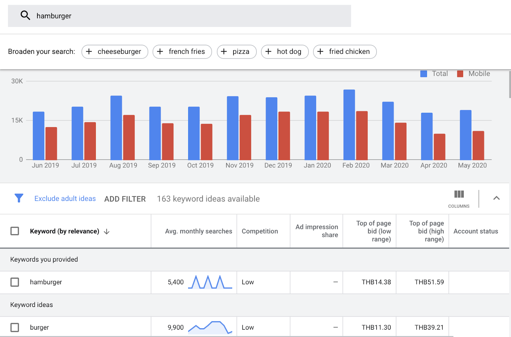The height and width of the screenshot is (337, 511).
Task: Click the sort arrow beside Keyword (by relevance)
Action: point(107,232)
